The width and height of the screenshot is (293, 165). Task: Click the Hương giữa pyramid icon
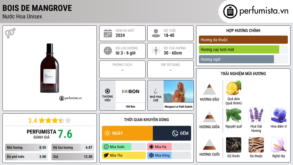tap(209, 117)
